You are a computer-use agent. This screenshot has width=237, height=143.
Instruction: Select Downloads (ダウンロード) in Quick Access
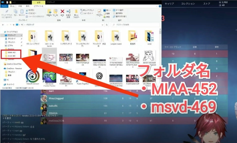pyautogui.click(x=11, y=39)
